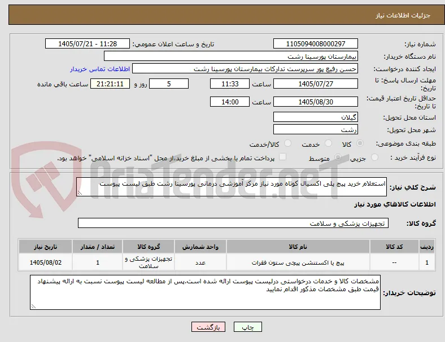Click the ردیف column header
Viewport: 445px width, 342px height.
(x=427, y=247)
